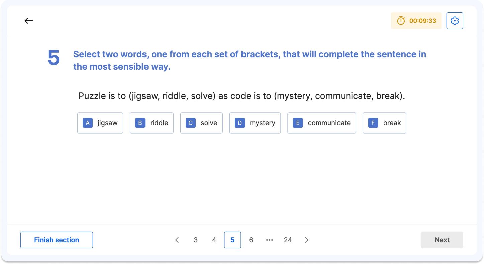Choose the 'communicate' answer choice

(x=321, y=123)
